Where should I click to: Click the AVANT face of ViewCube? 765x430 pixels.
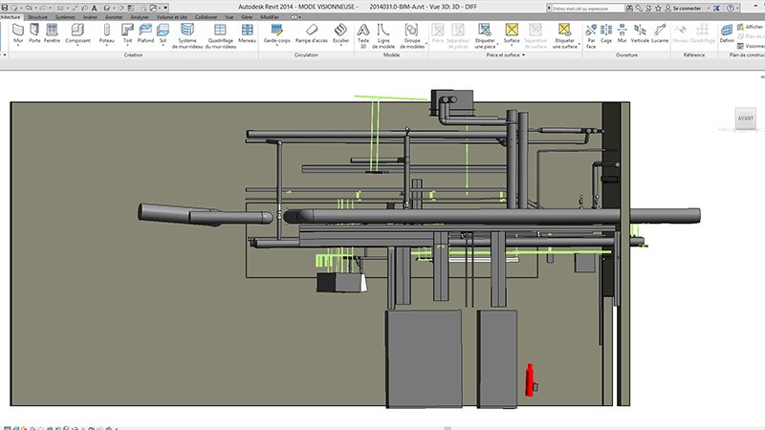743,118
